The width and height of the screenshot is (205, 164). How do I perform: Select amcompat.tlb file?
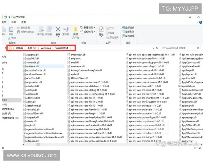coord(77,55)
